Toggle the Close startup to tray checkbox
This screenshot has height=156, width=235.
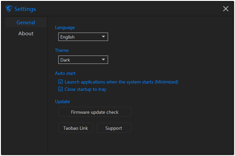coord(61,89)
